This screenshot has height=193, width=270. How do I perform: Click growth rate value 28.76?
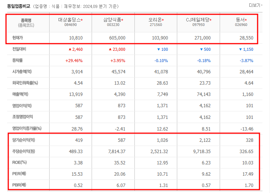coord(77,129)
